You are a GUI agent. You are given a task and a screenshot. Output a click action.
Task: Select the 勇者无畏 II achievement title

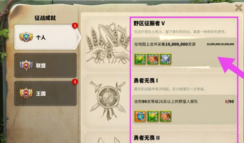(x=147, y=138)
